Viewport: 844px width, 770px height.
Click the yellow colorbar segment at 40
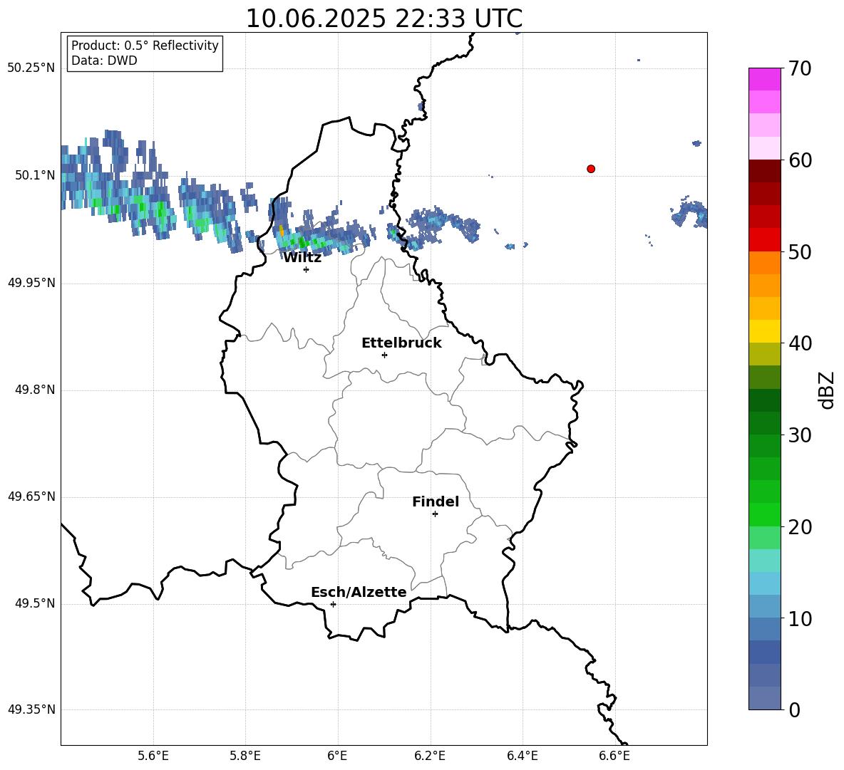click(x=764, y=331)
